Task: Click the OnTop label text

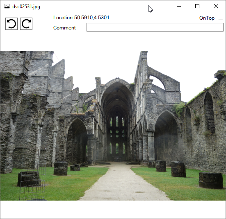Action: point(207,18)
